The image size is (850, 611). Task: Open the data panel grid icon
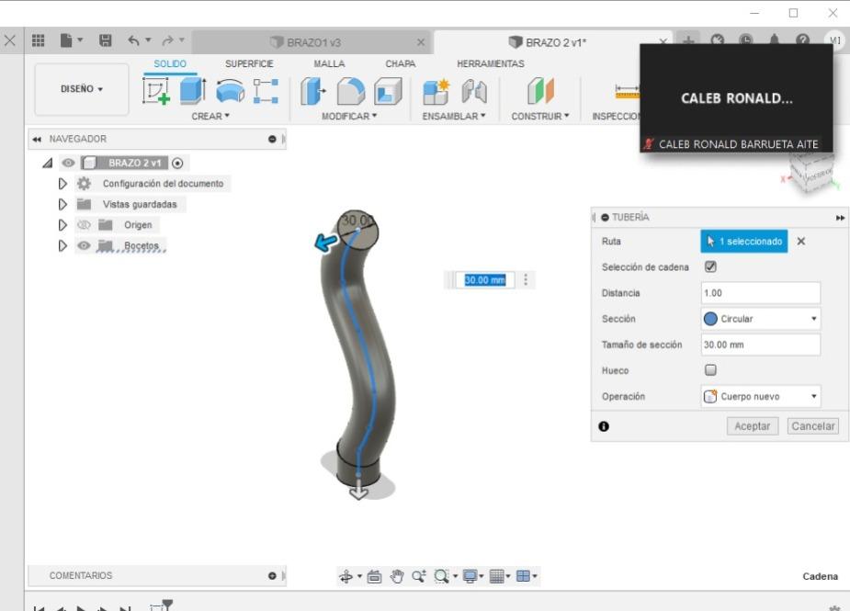(38, 40)
